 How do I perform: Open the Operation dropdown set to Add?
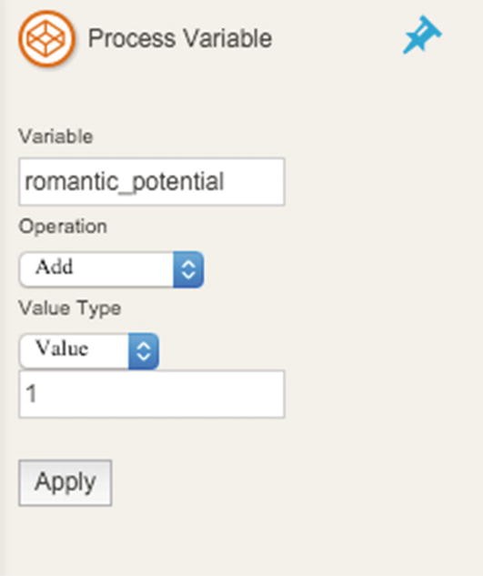click(111, 269)
